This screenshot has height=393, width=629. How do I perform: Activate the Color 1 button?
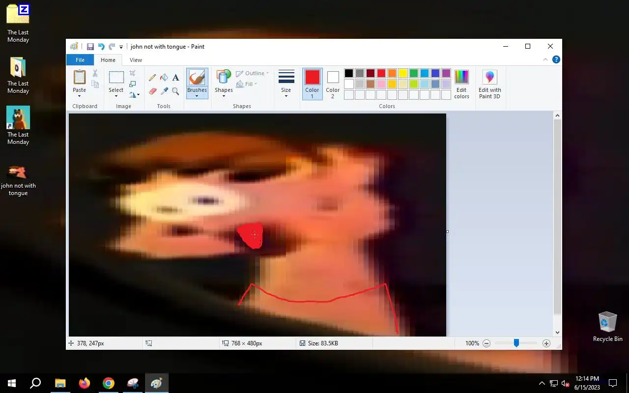[312, 84]
